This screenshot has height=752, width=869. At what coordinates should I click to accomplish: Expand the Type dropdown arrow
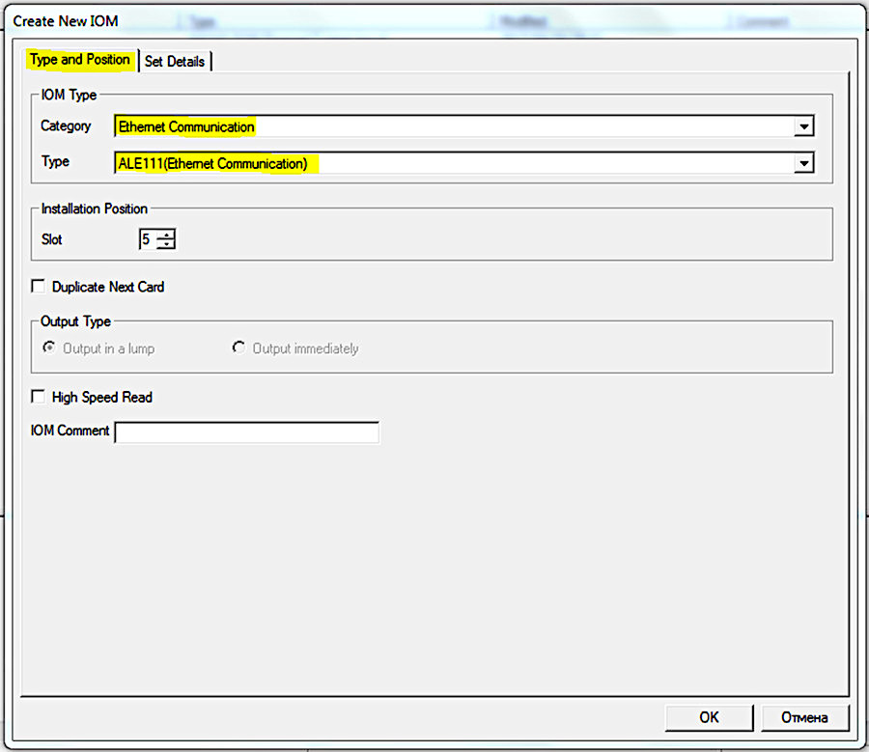803,163
